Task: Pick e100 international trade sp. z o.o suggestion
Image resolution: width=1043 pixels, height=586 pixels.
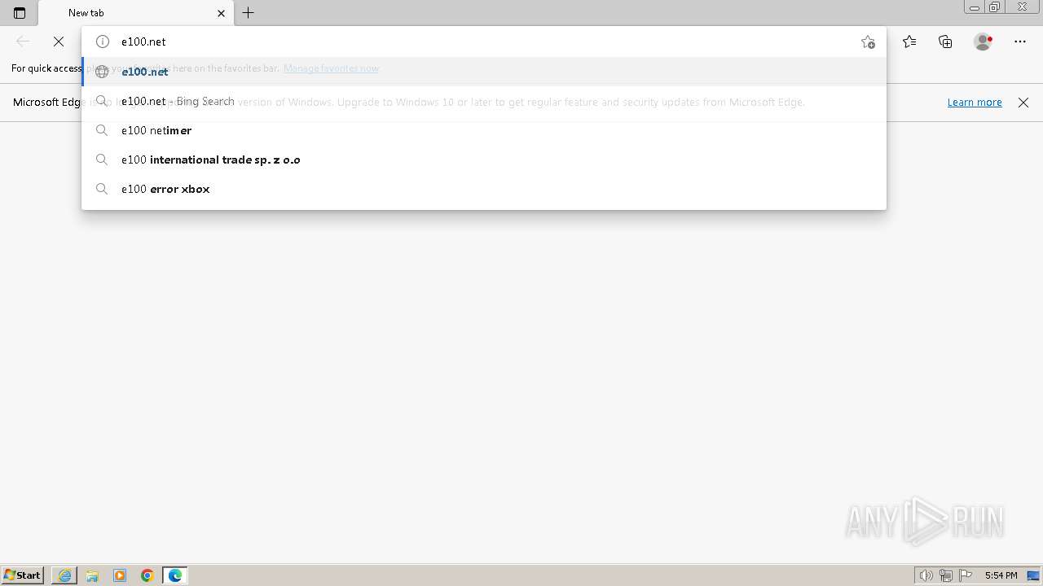Action: 484,160
